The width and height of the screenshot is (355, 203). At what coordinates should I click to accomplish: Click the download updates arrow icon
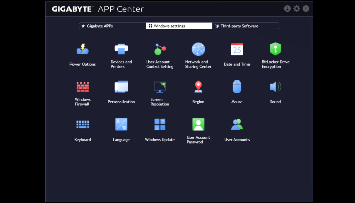click(287, 9)
